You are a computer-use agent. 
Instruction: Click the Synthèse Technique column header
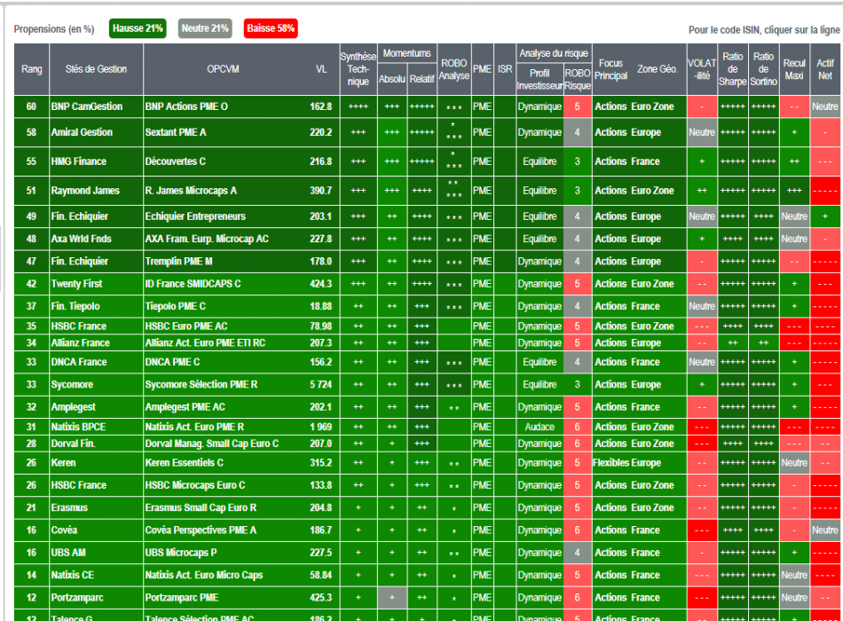358,69
